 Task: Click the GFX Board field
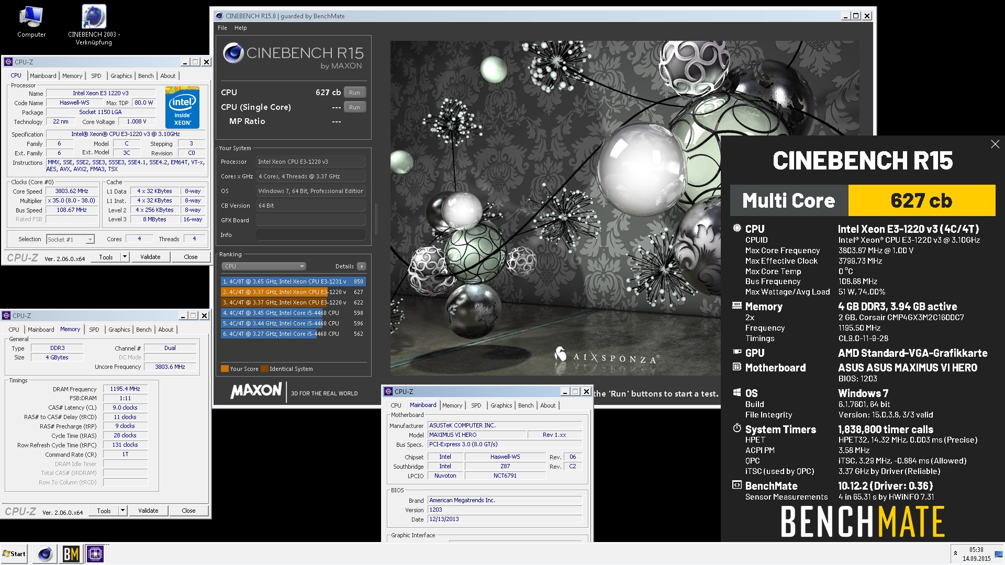[310, 220]
